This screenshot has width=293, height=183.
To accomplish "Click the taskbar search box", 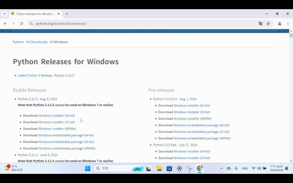I will pos(119,168).
